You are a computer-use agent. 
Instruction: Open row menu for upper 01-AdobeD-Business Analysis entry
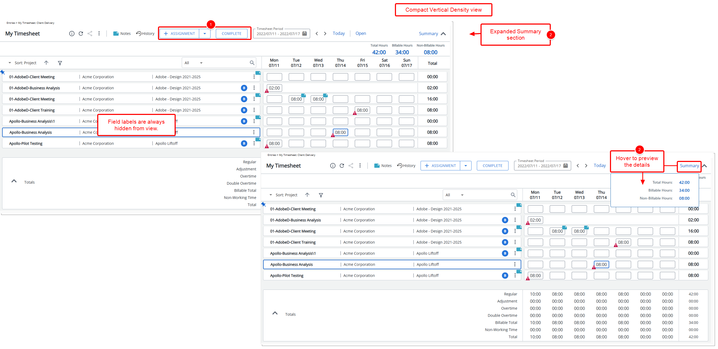coord(254,88)
